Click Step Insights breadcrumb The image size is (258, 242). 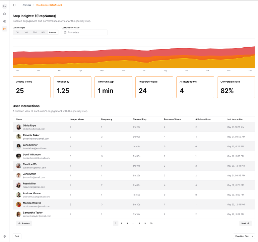[x=49, y=5]
